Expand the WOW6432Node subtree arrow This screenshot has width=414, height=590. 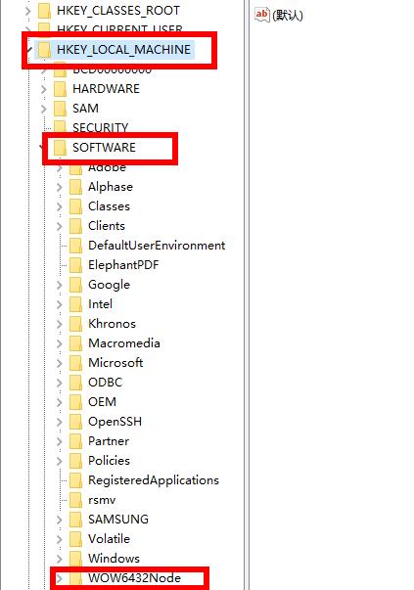click(59, 578)
